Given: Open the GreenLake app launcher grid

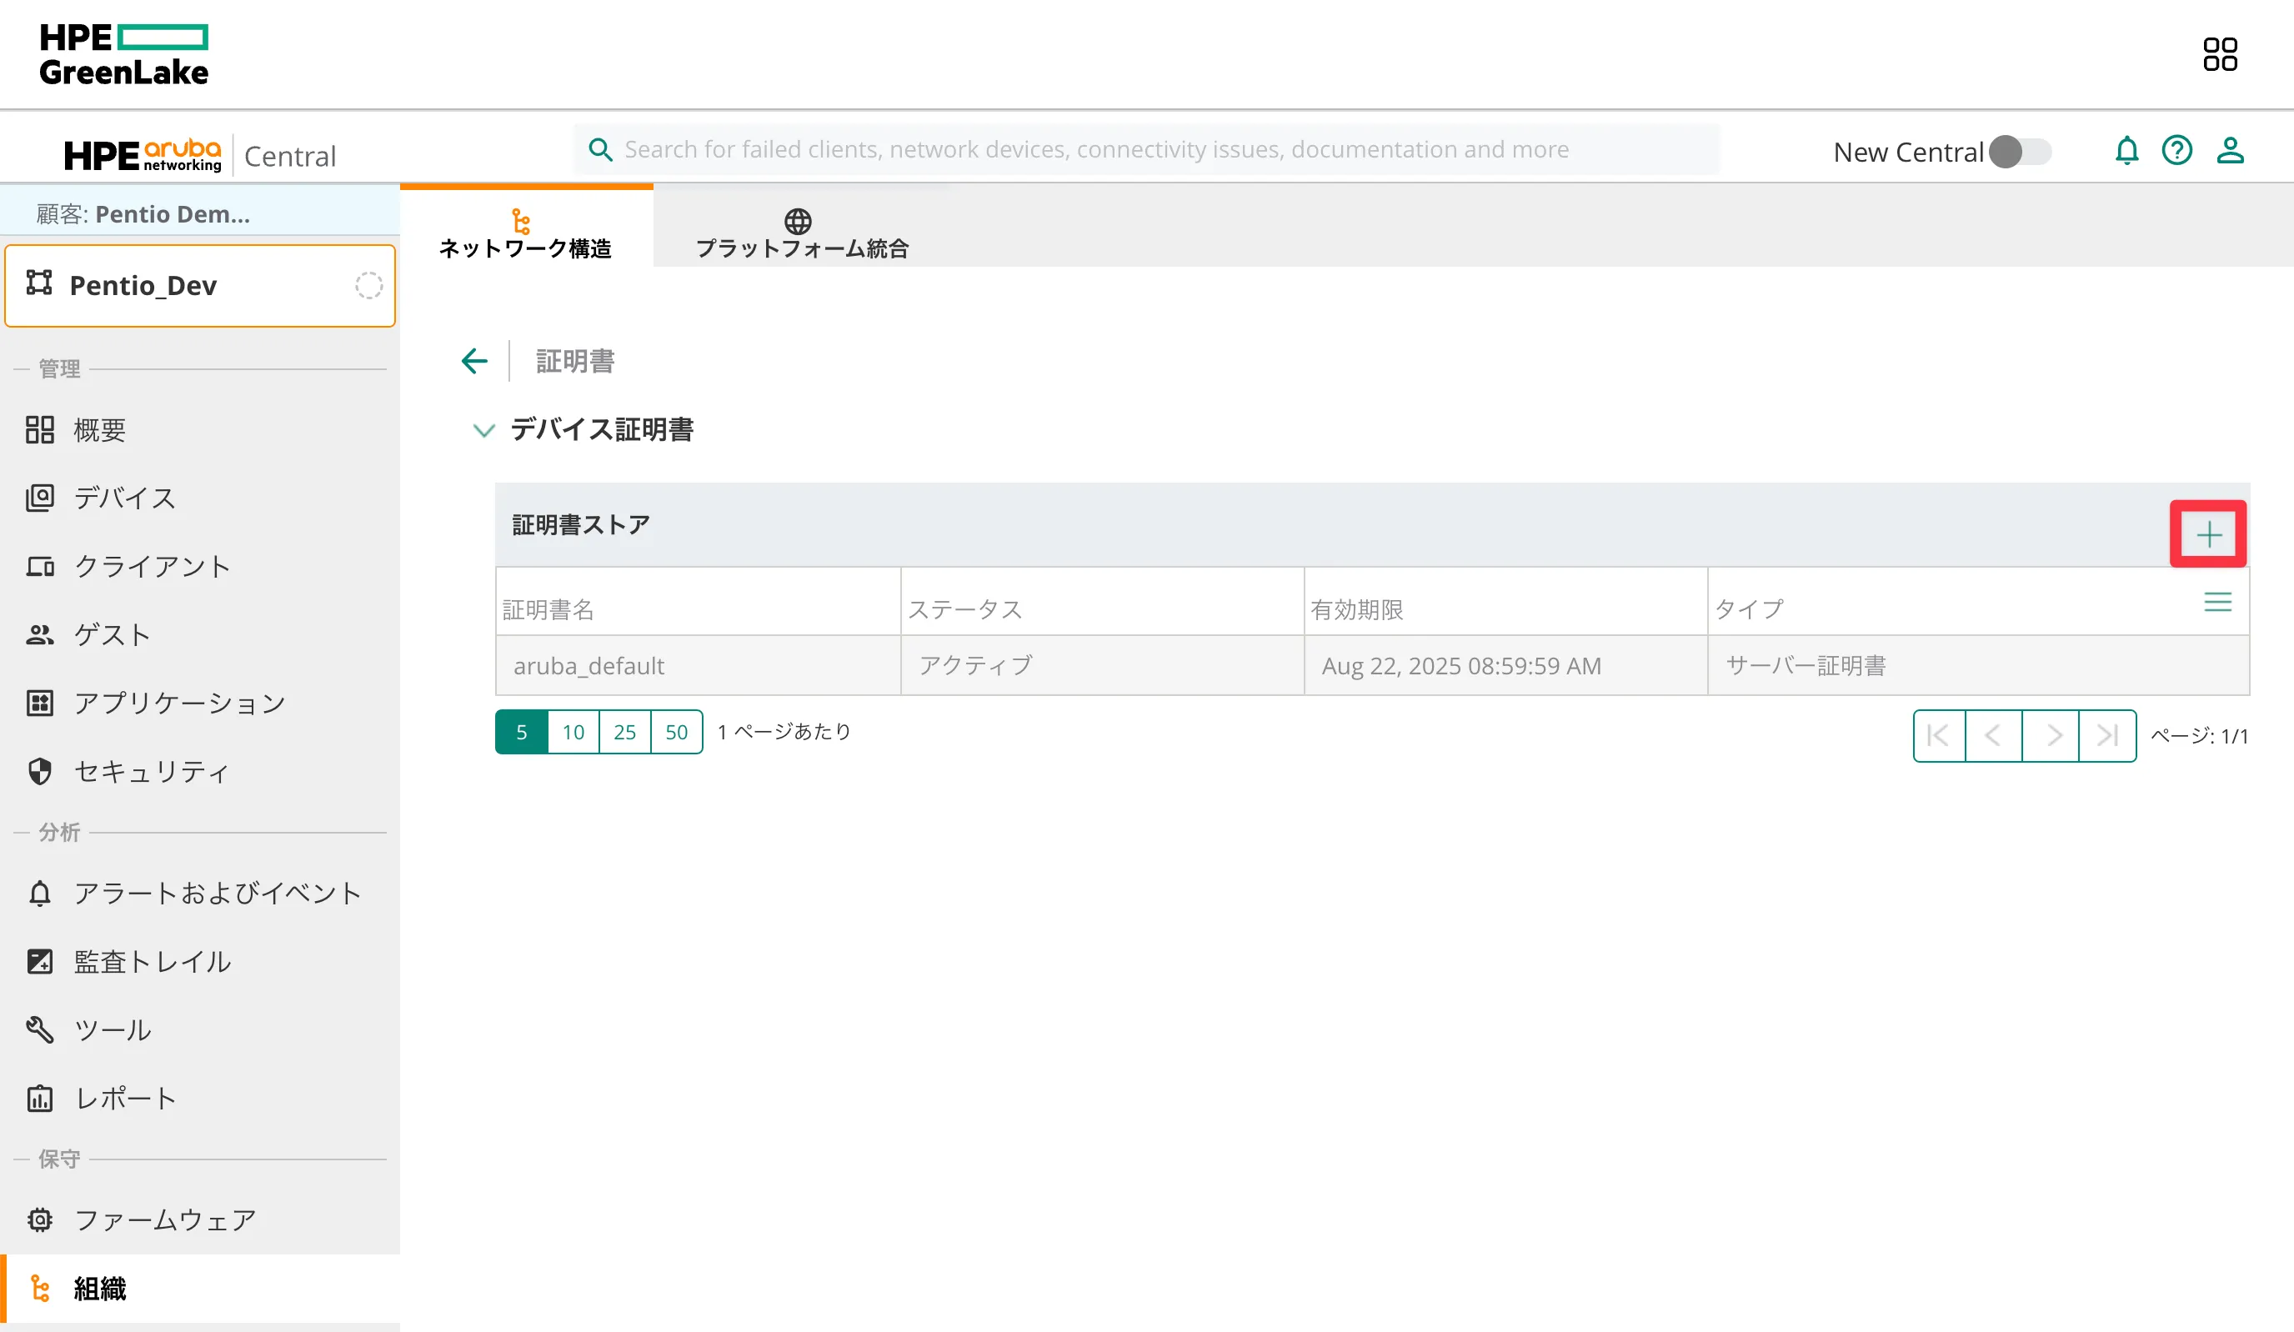Looking at the screenshot, I should click(2221, 55).
